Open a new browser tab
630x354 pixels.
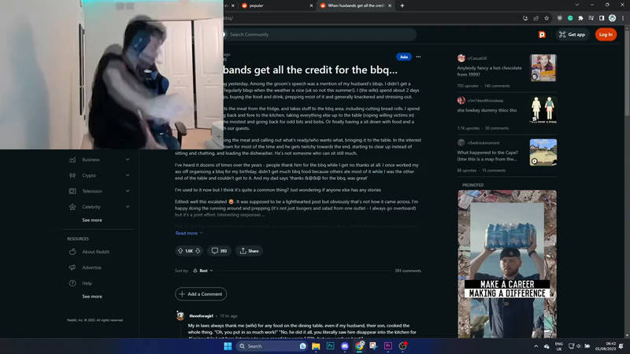click(402, 6)
